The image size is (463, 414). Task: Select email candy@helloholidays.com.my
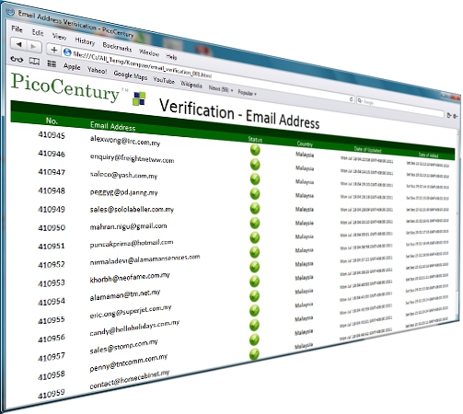[x=134, y=328]
